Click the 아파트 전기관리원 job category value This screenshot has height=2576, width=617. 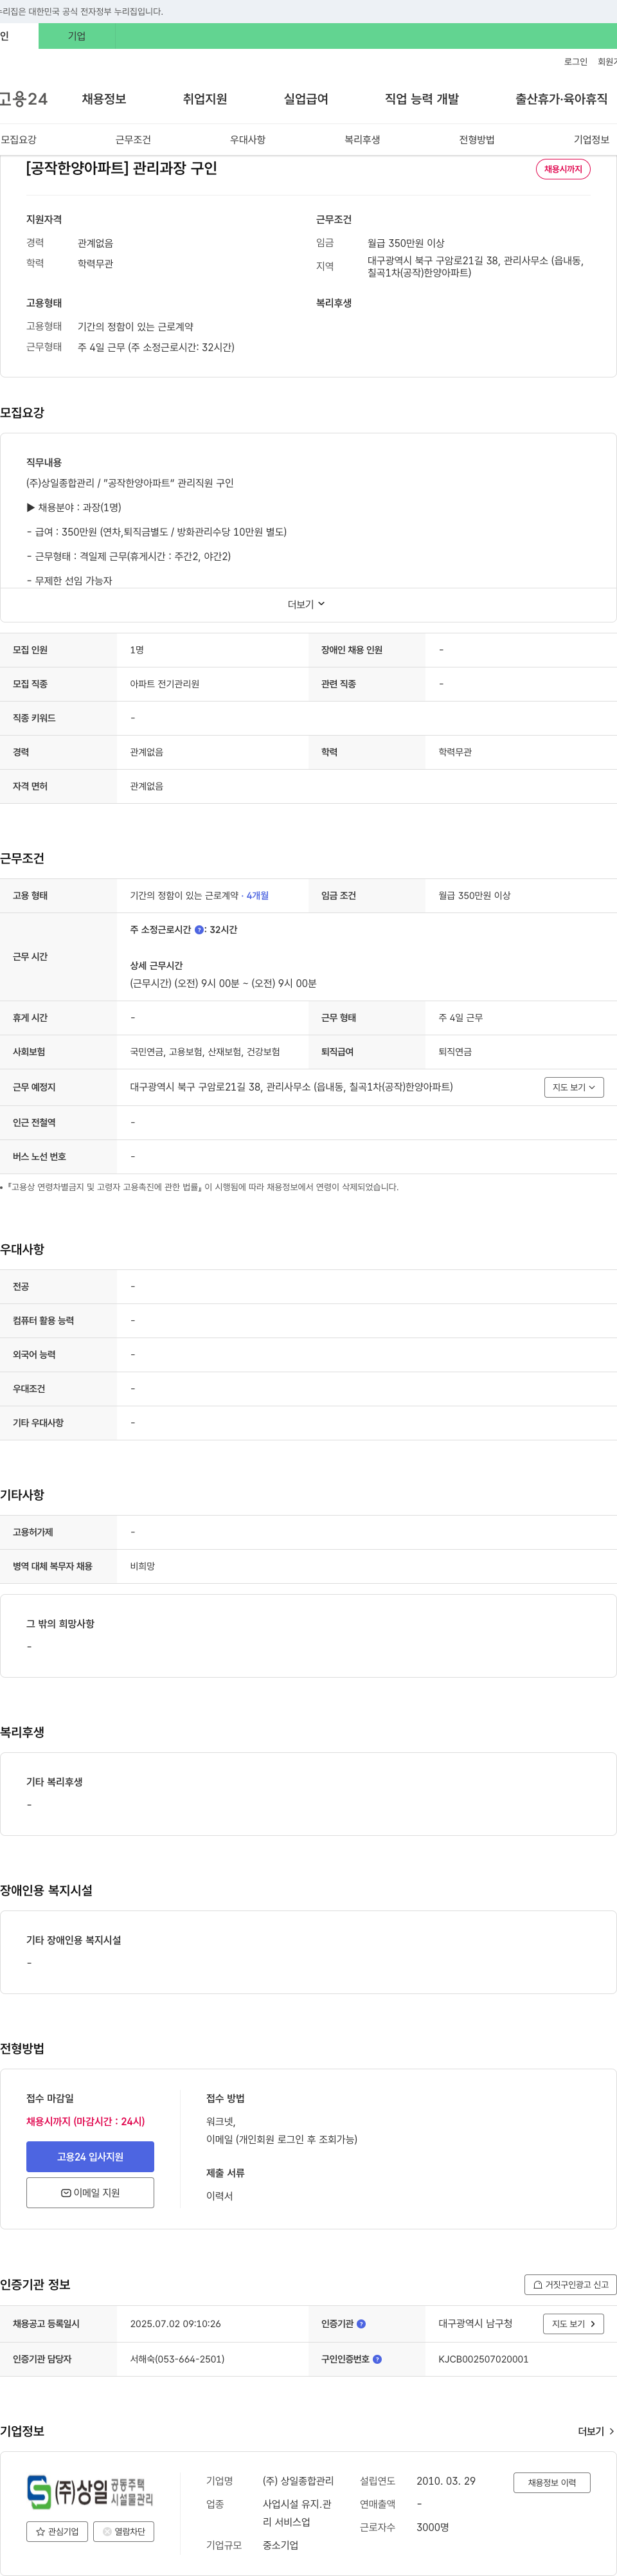tap(165, 684)
